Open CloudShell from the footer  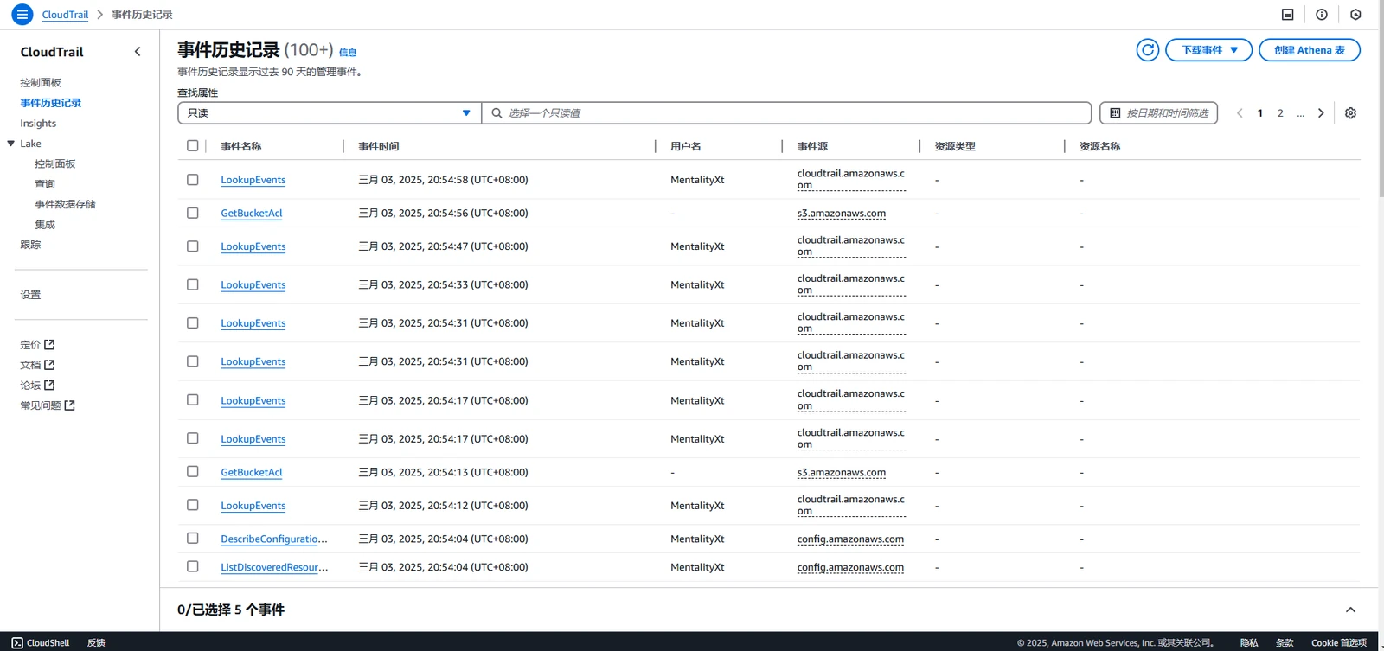point(41,642)
